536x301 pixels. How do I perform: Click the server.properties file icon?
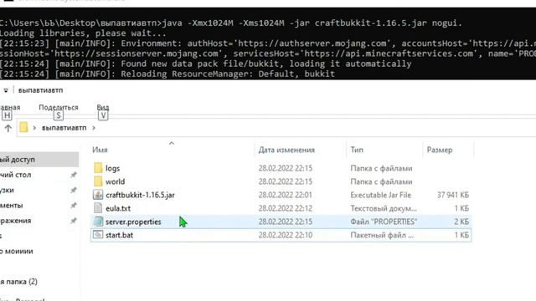pyautogui.click(x=98, y=221)
